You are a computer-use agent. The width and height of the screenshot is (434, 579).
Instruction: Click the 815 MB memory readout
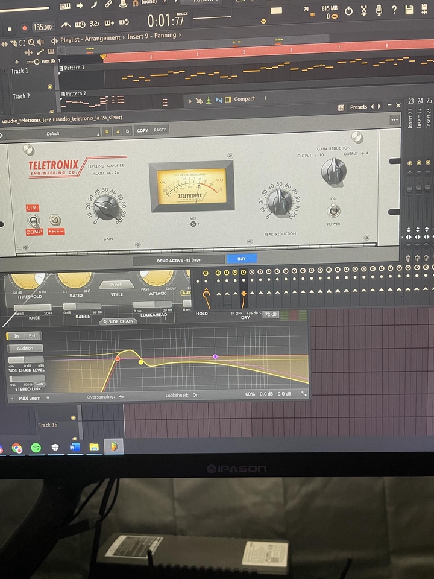pyautogui.click(x=330, y=8)
